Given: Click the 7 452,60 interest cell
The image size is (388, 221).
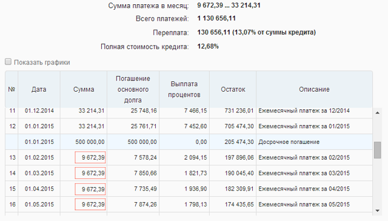Looking at the screenshot, I should pos(195,126).
